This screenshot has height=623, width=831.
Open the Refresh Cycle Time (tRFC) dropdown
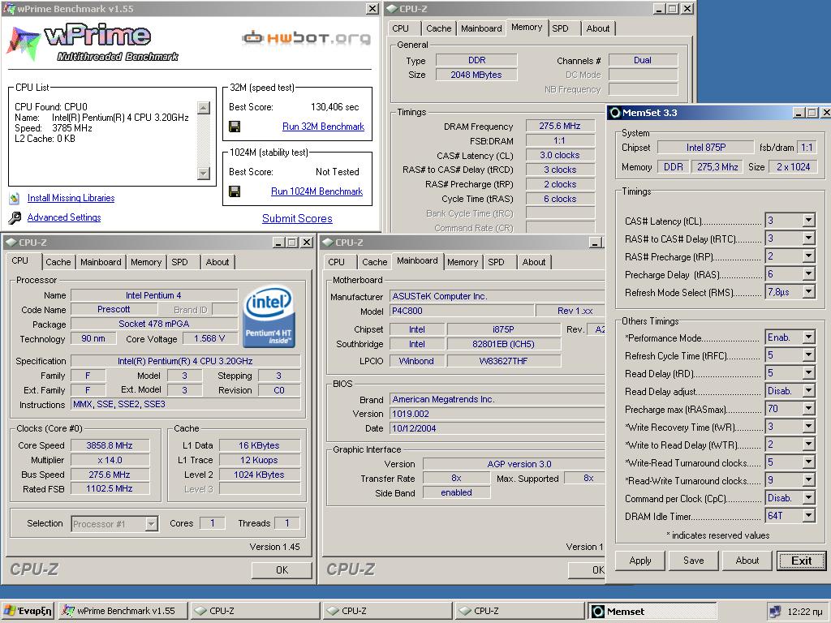coord(808,355)
